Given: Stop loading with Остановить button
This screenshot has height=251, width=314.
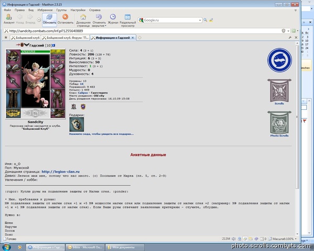Looking at the screenshot, I should pos(65,19).
